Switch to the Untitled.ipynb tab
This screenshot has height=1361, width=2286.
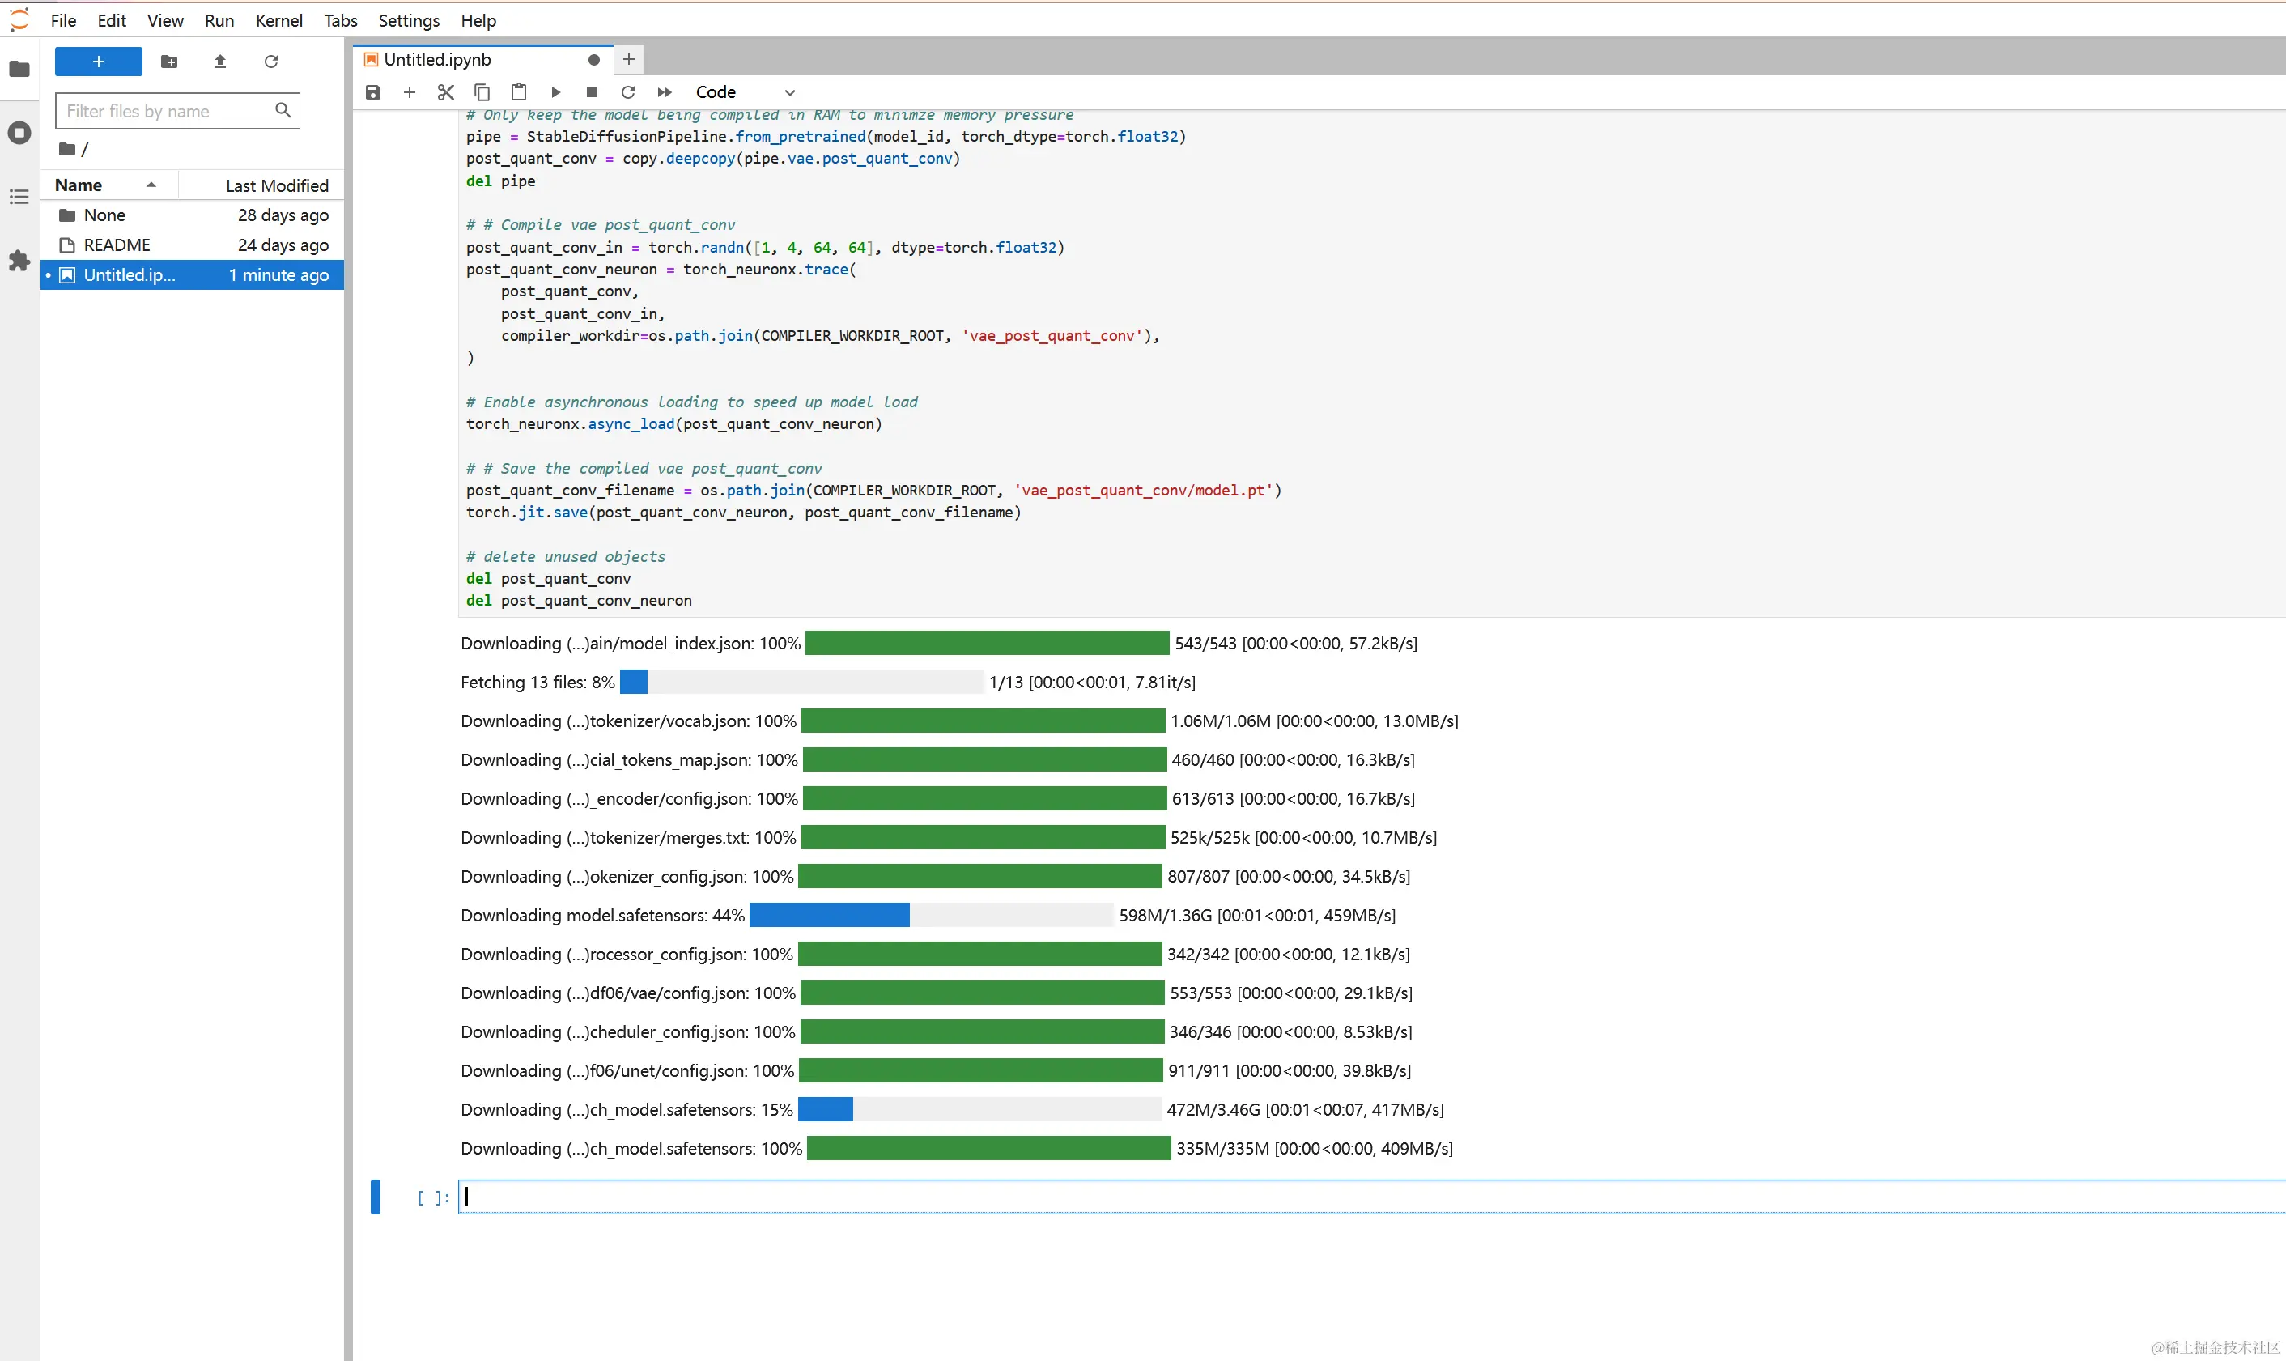click(438, 60)
